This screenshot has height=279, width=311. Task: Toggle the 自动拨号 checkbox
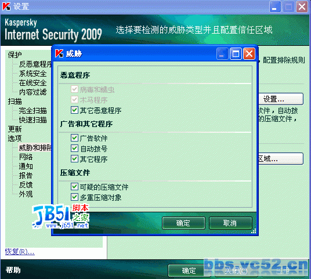(75, 148)
